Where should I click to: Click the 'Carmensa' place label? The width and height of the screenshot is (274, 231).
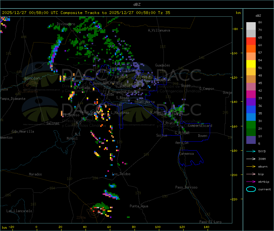click(x=186, y=154)
